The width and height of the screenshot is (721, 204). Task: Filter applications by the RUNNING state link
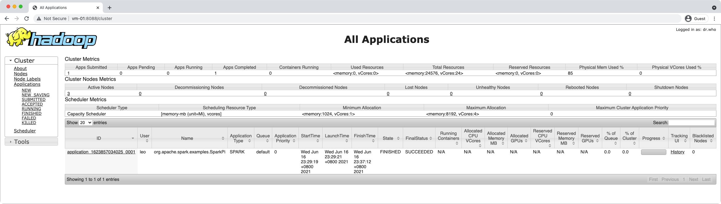click(31, 109)
